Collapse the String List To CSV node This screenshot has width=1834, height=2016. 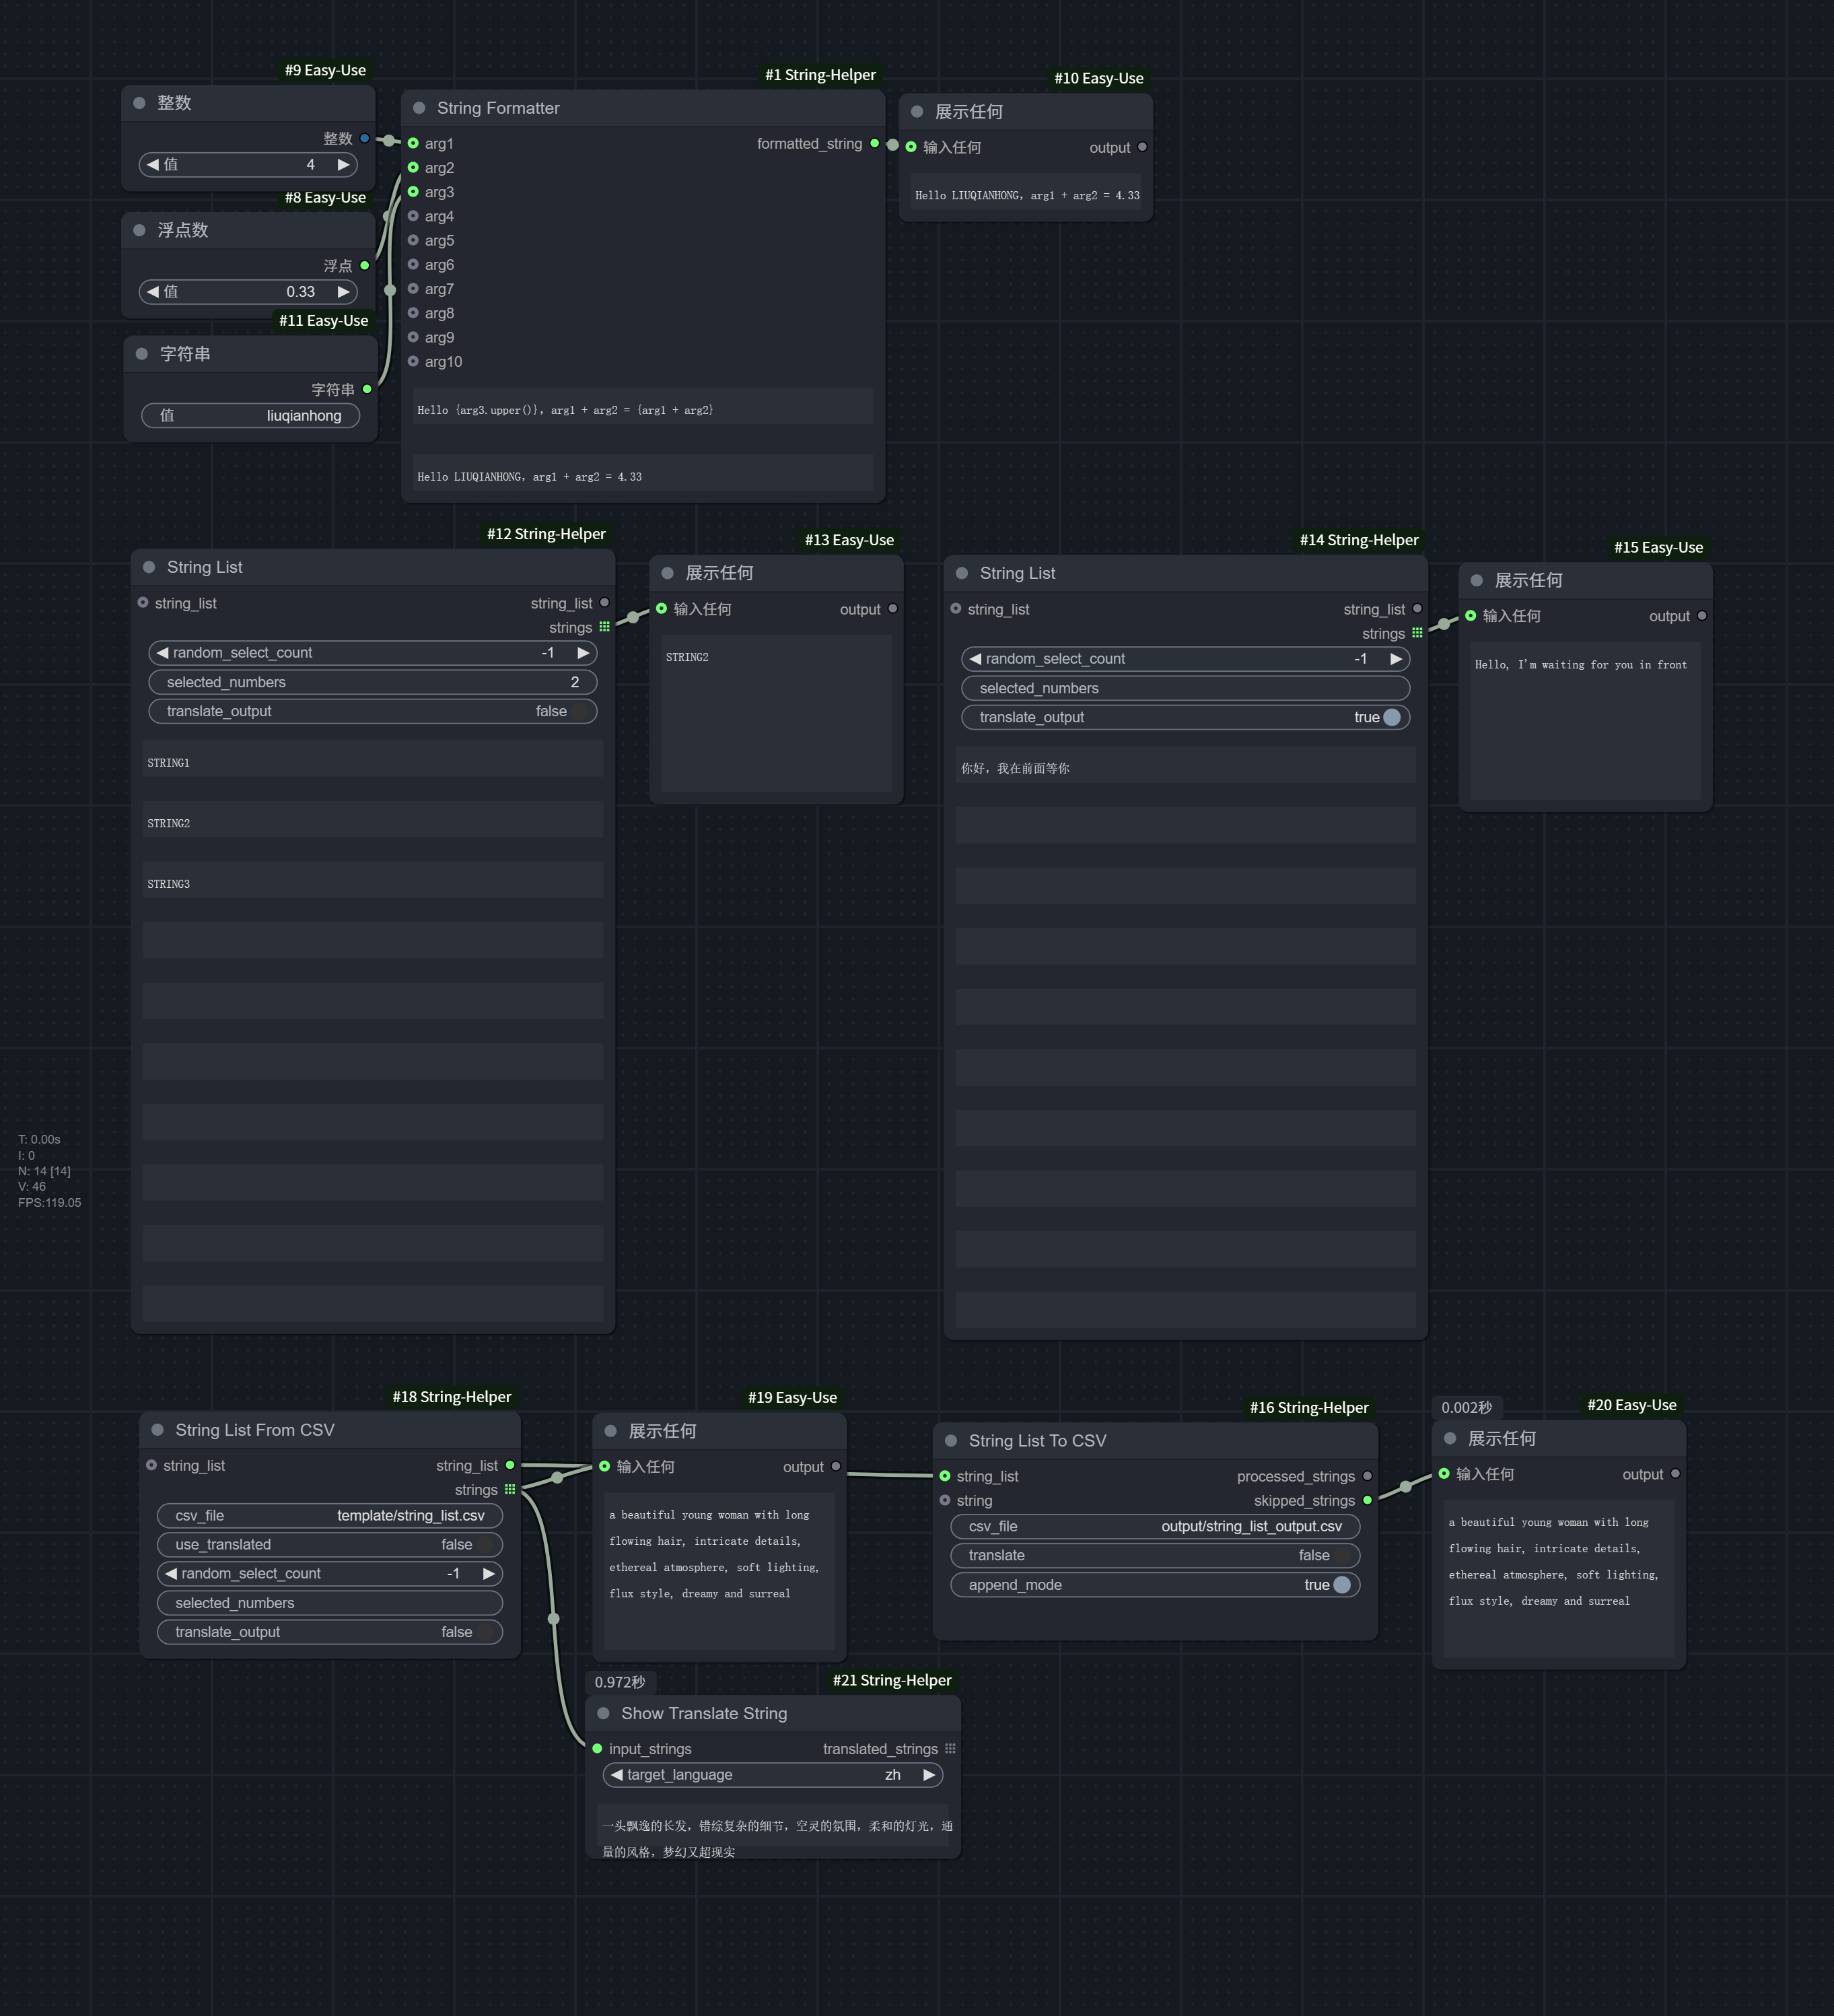pyautogui.click(x=951, y=1441)
